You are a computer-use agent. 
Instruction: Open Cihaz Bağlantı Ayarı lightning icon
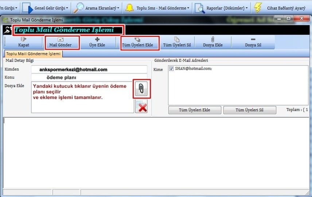[258, 8]
